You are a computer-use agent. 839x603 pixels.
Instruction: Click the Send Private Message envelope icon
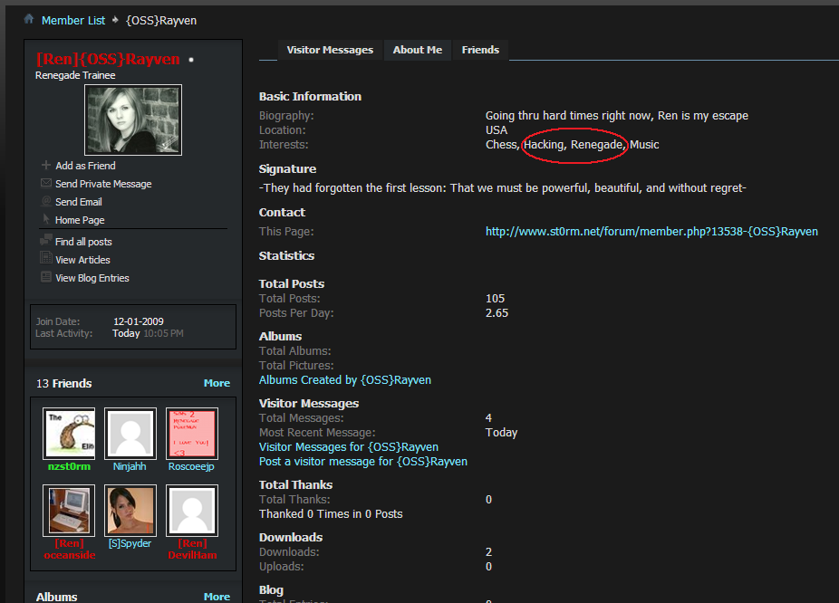pyautogui.click(x=46, y=184)
